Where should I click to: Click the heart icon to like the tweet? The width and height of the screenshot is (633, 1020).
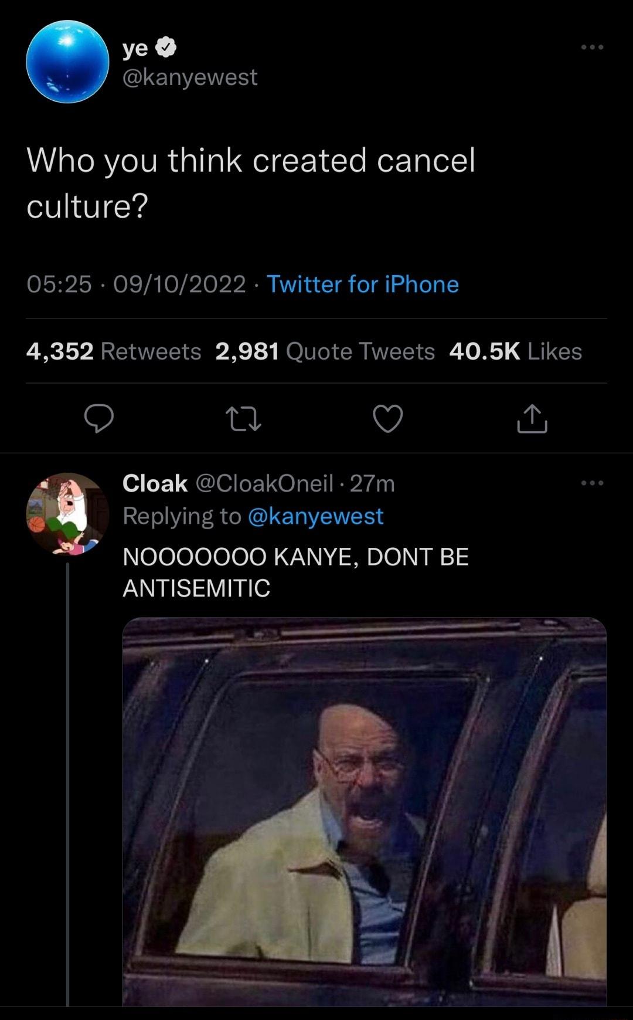point(389,418)
